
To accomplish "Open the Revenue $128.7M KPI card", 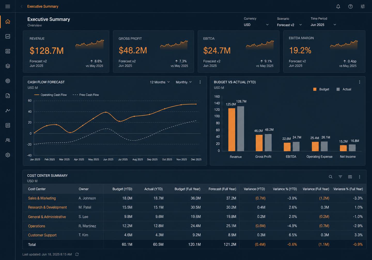I will 66,52.
